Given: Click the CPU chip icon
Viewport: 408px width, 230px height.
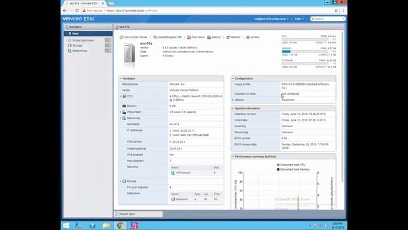Looking at the screenshot, I should click(x=124, y=96).
